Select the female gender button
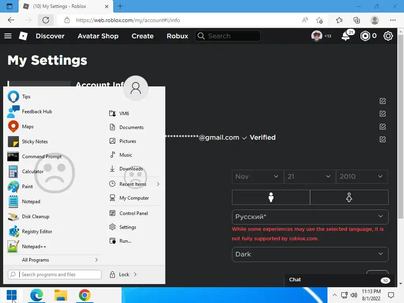This screenshot has width=404, height=303. tap(349, 197)
